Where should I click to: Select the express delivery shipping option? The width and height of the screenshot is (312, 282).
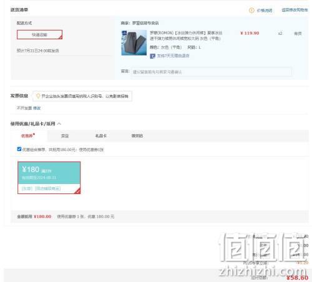pyautogui.click(x=39, y=34)
